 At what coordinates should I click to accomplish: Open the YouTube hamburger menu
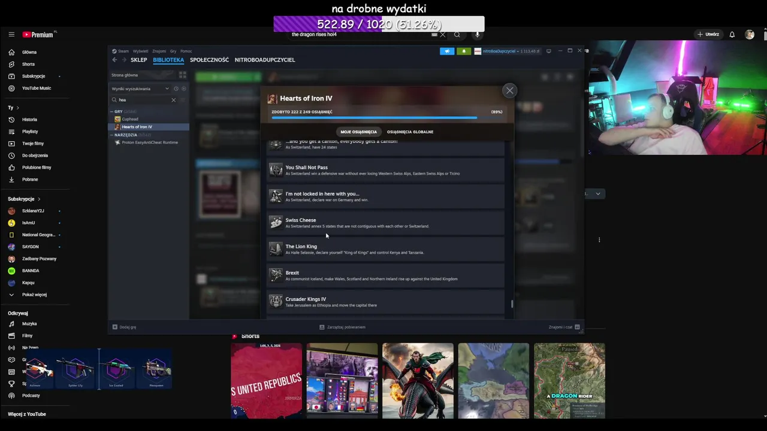tap(11, 35)
